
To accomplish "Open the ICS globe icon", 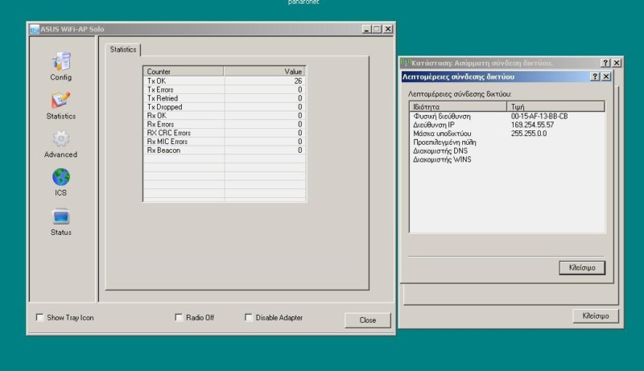I will point(61,177).
